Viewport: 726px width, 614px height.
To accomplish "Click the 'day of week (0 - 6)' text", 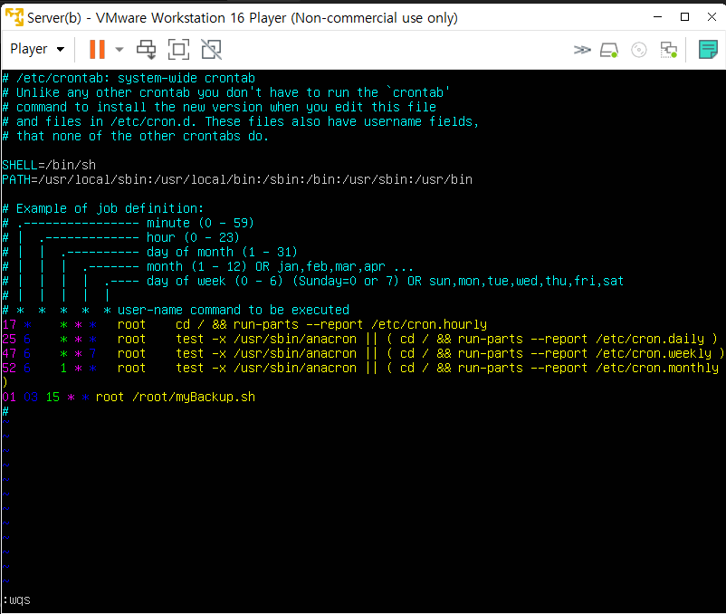I will click(215, 281).
